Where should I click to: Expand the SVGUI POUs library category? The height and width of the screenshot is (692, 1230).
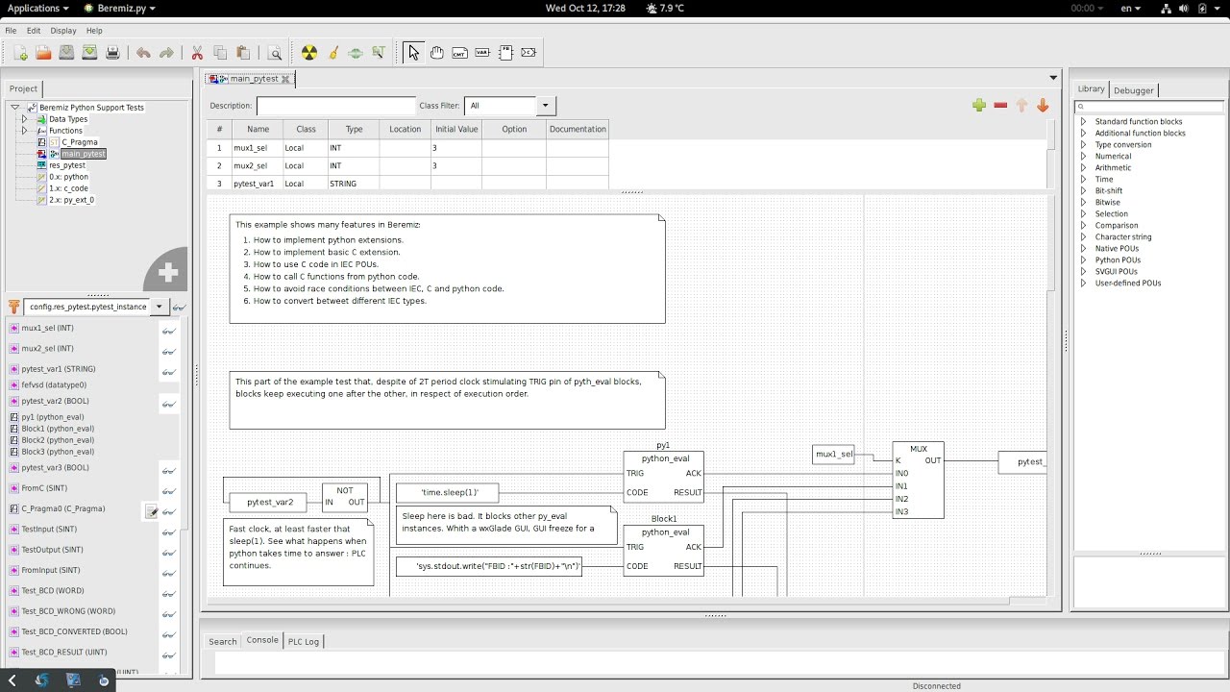click(x=1083, y=272)
